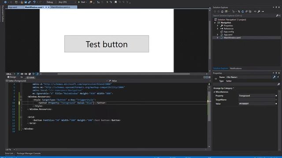Select MainWindow.xaml in Solution Explorer
This screenshot has width=282, height=158.
pos(232,38)
